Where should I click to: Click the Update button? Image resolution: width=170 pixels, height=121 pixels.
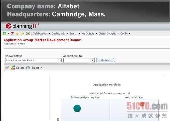point(105,60)
